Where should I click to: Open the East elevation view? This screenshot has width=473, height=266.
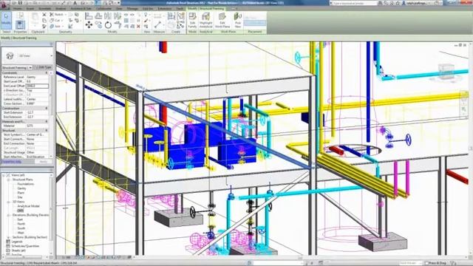pos(20,219)
